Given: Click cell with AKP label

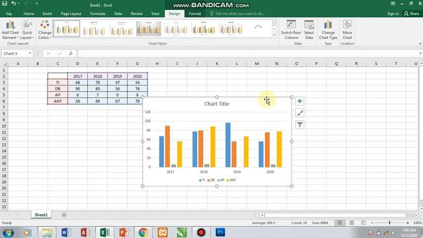Looking at the screenshot, I should [58, 101].
